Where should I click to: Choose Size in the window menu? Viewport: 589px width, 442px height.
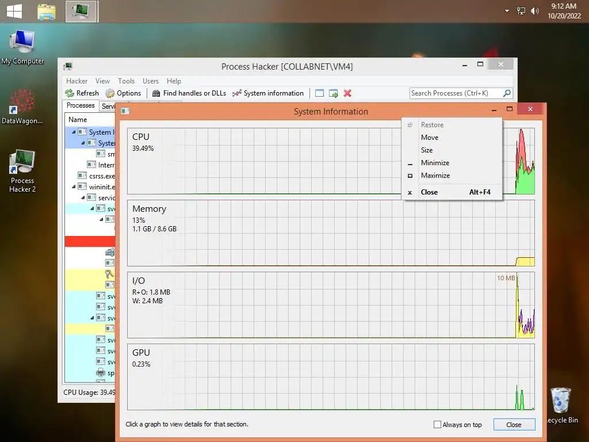pos(452,150)
